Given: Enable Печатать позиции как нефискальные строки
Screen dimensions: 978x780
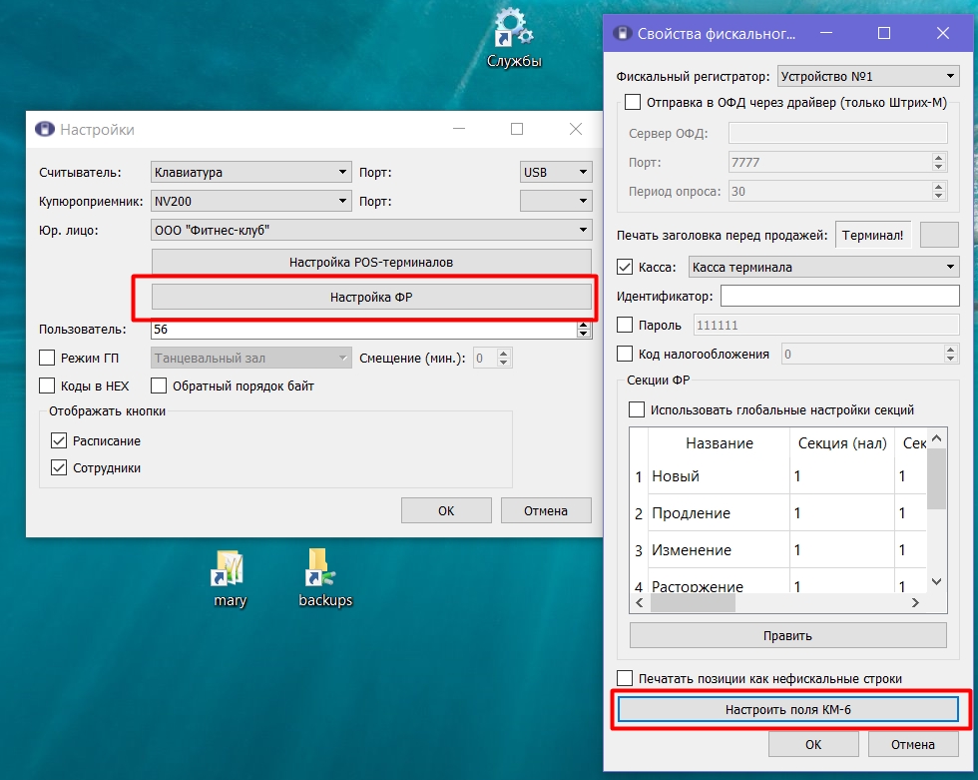Looking at the screenshot, I should pyautogui.click(x=625, y=678).
